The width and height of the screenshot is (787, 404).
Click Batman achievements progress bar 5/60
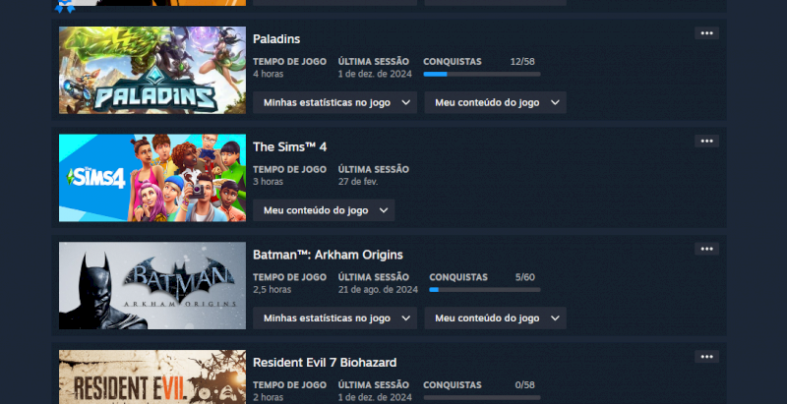[x=485, y=290]
